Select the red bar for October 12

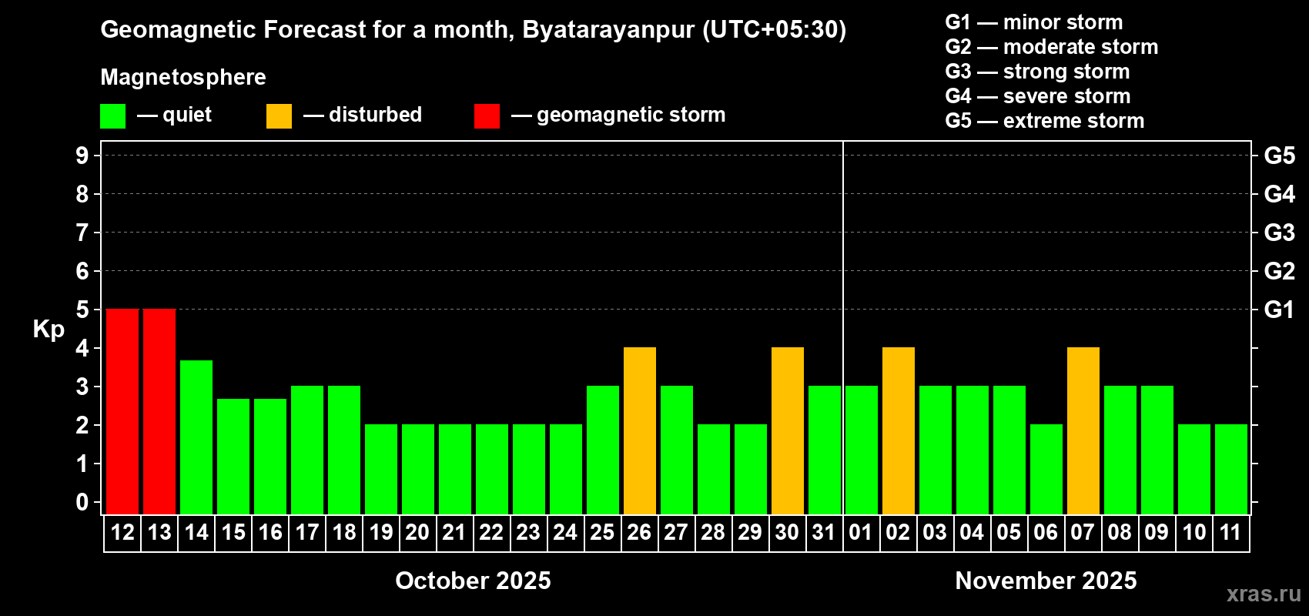point(122,411)
